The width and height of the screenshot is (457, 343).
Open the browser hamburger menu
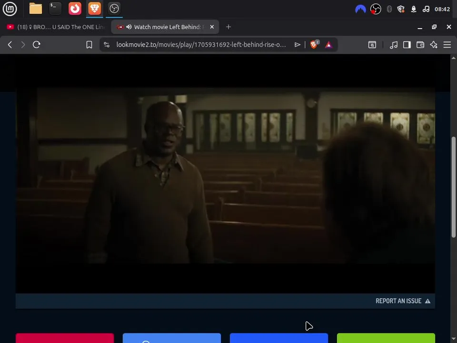click(x=447, y=45)
